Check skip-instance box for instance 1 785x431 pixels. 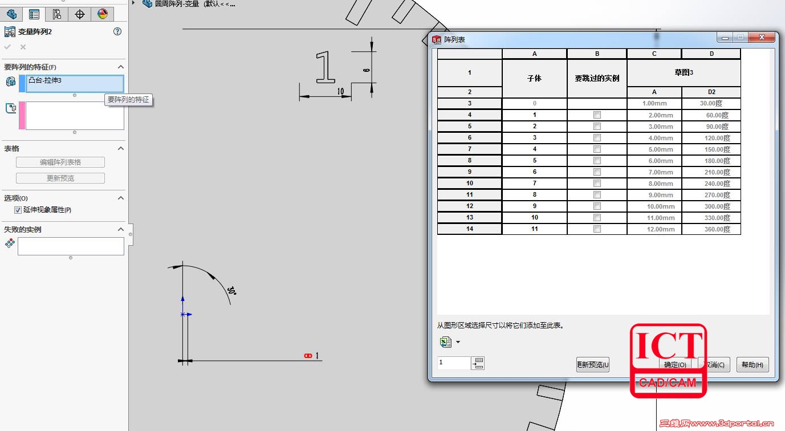[597, 115]
